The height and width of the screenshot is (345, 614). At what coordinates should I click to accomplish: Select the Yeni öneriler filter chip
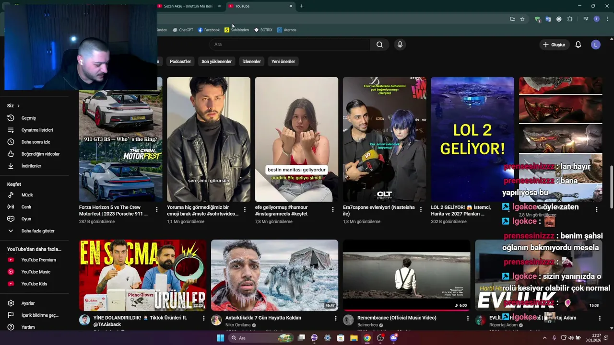click(283, 61)
